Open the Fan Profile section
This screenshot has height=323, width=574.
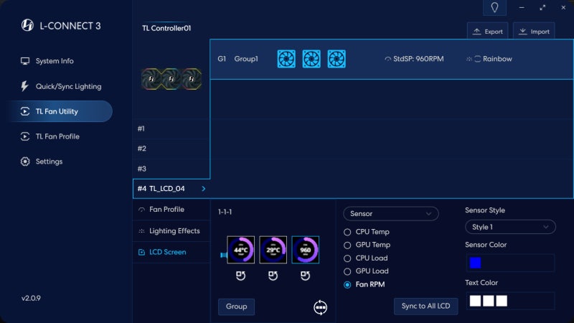pyautogui.click(x=171, y=210)
